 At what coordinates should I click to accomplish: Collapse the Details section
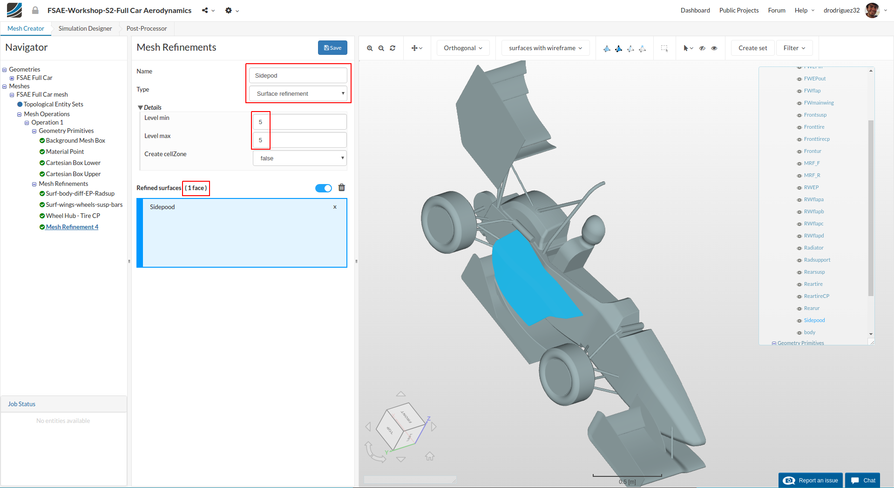coord(140,108)
